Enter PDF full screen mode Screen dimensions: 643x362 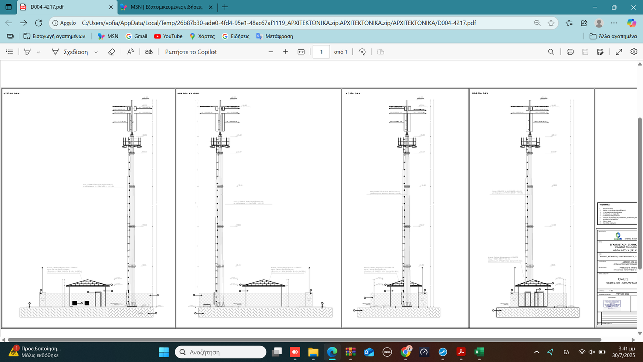[x=619, y=52]
